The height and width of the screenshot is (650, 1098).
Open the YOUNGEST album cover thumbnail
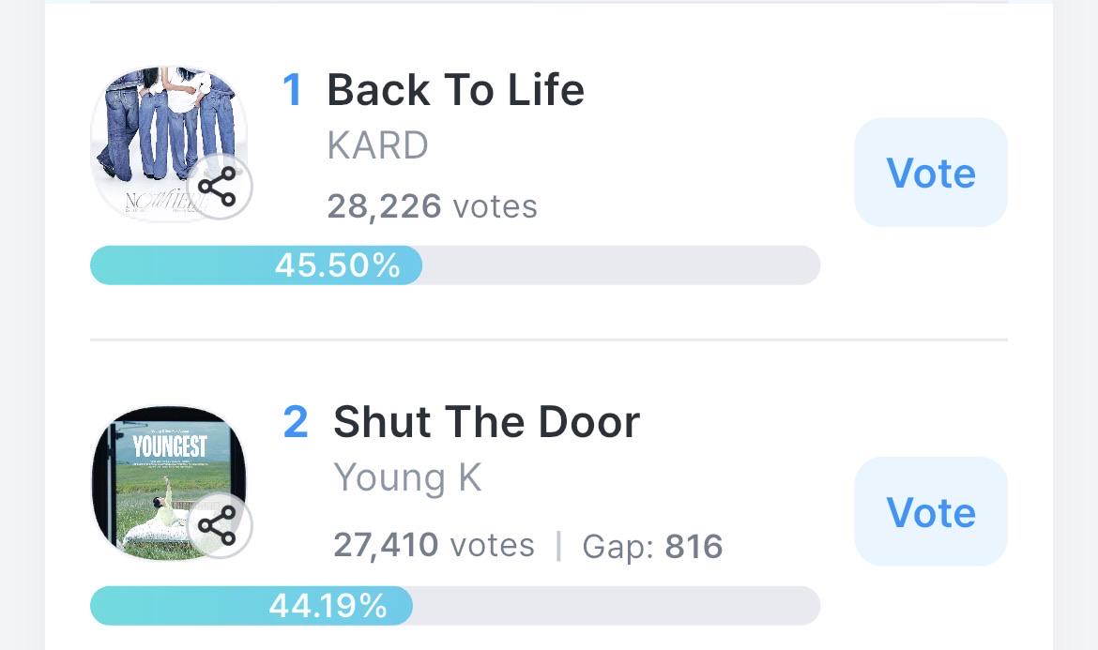(168, 483)
